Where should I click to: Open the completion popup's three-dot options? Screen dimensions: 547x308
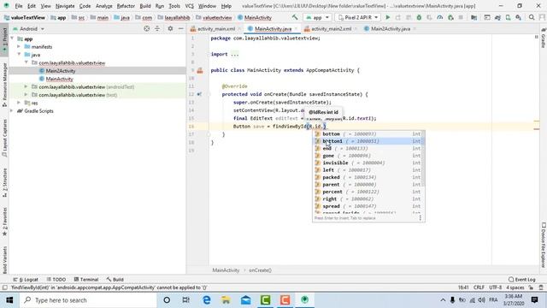coord(420,218)
